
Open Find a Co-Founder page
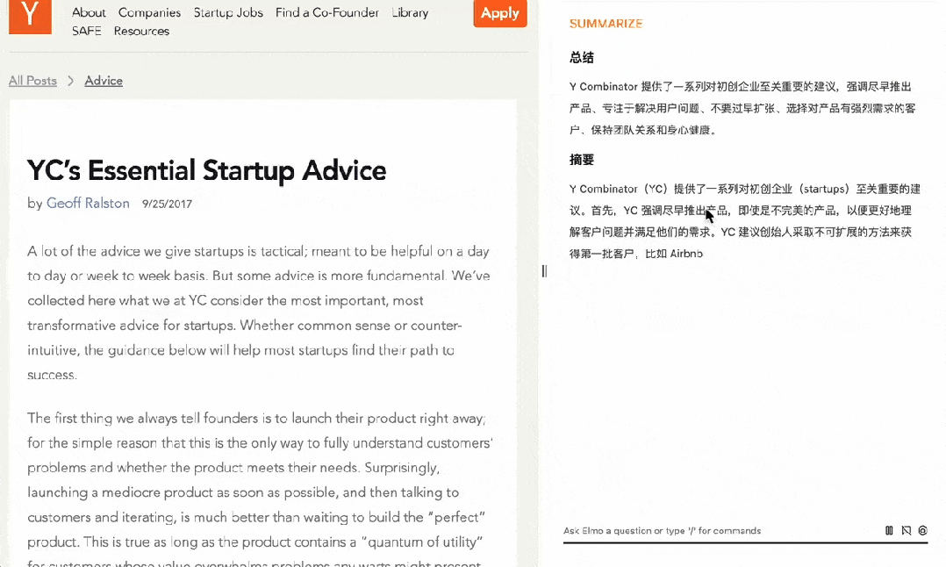tap(326, 12)
